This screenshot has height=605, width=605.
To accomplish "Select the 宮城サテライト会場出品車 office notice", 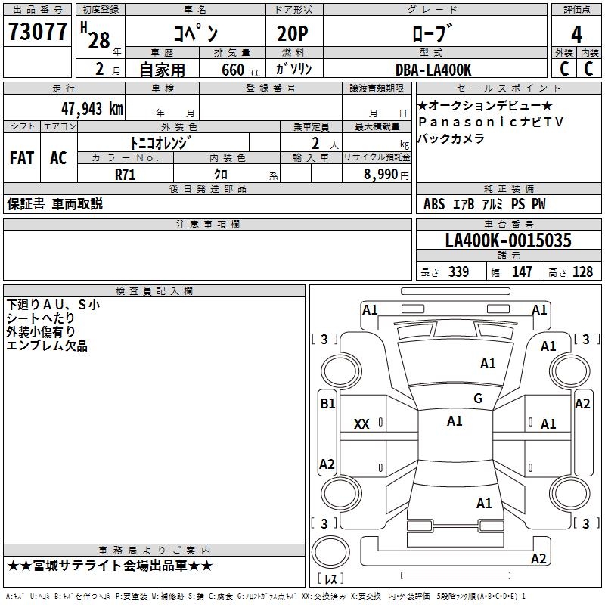I will click(x=110, y=566).
